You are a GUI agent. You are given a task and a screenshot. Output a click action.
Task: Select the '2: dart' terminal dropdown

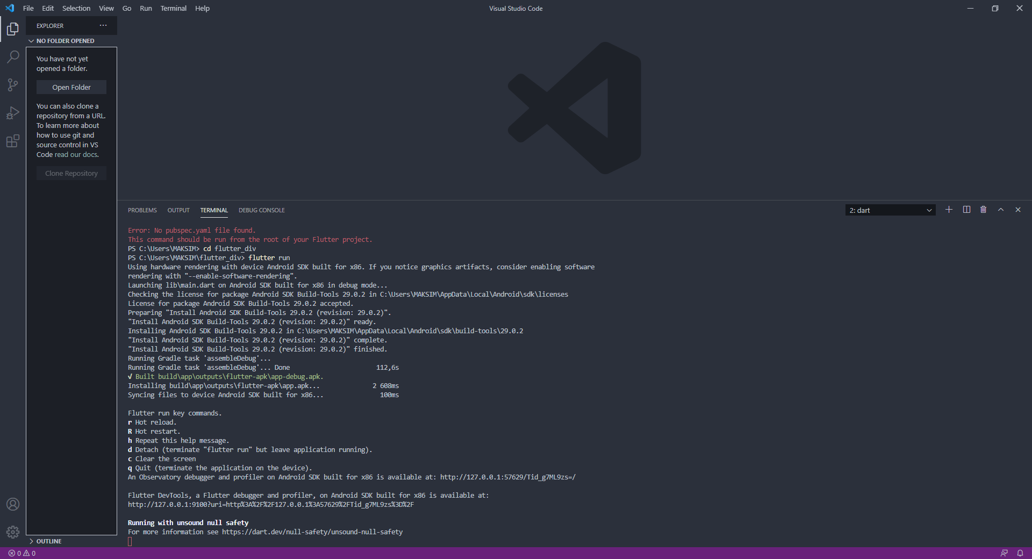click(x=890, y=210)
